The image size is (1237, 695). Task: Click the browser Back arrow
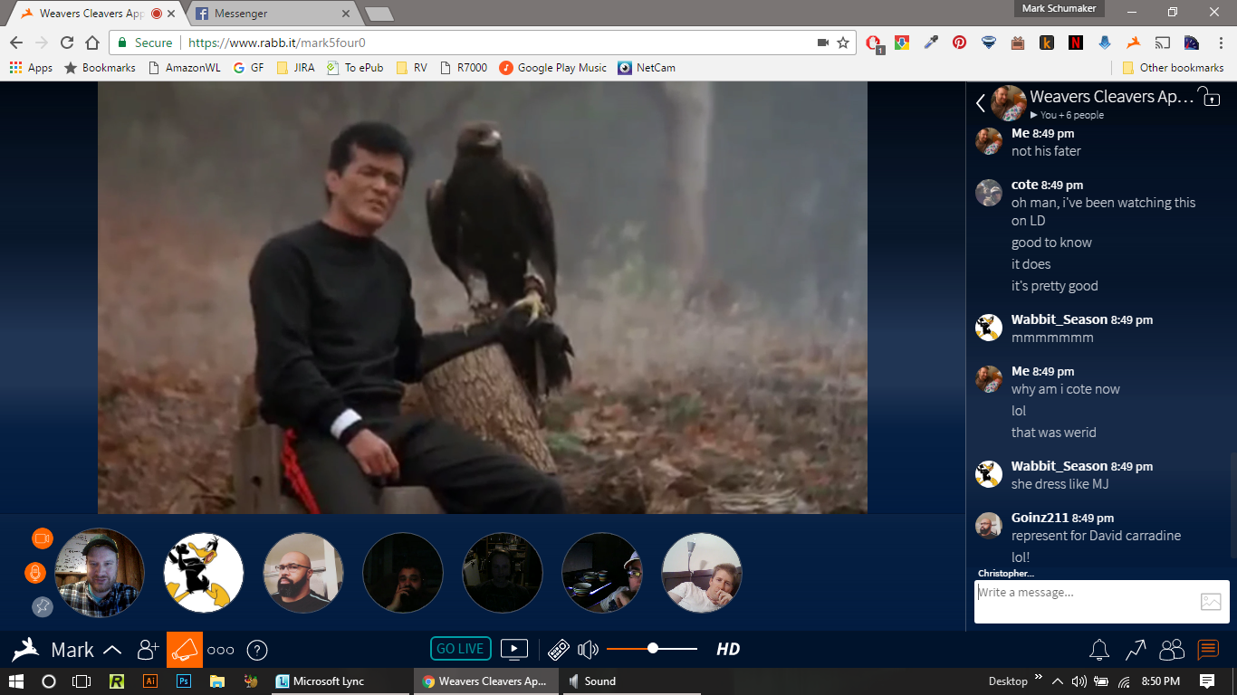(16, 43)
